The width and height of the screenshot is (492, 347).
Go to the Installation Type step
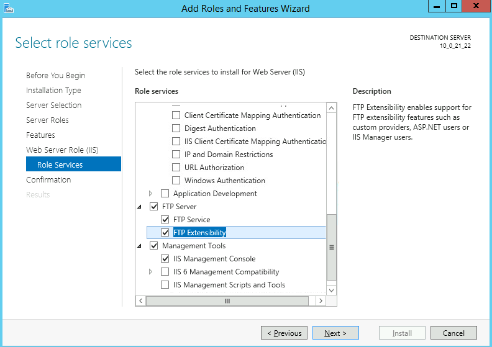click(53, 90)
